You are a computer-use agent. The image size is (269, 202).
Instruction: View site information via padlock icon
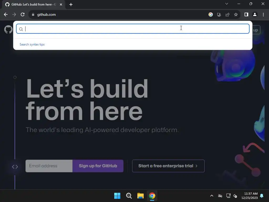(33, 15)
